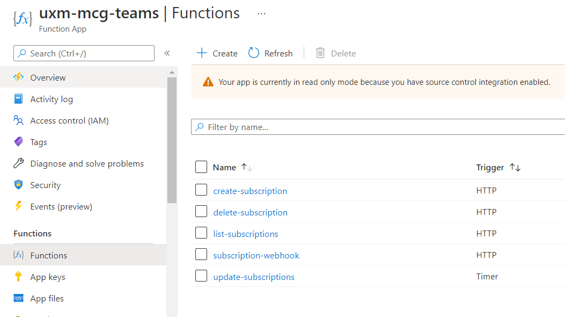
Task: Open the Functions menu item in sidebar
Action: (x=49, y=255)
